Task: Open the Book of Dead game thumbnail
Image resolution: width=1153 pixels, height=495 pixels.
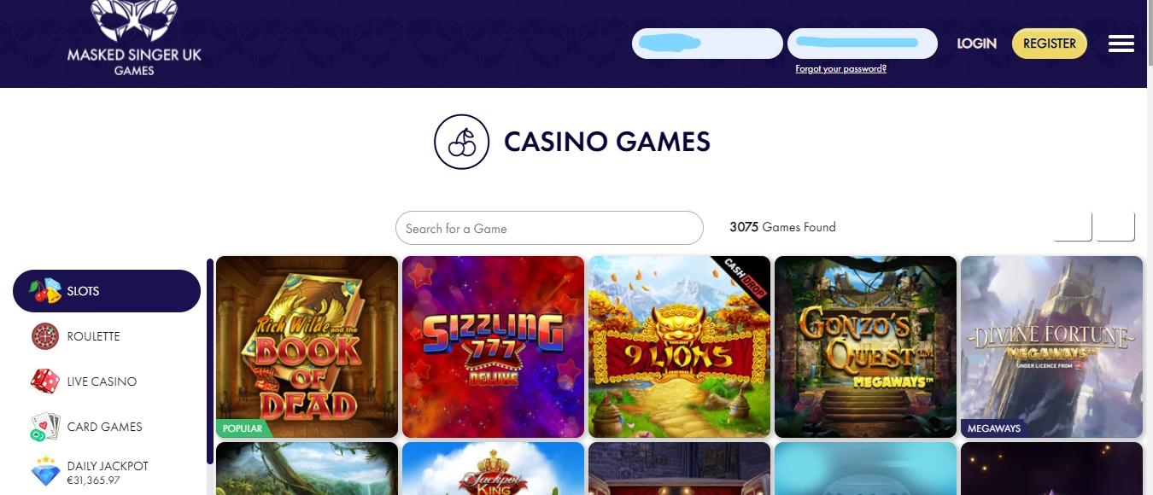Action: [x=307, y=346]
